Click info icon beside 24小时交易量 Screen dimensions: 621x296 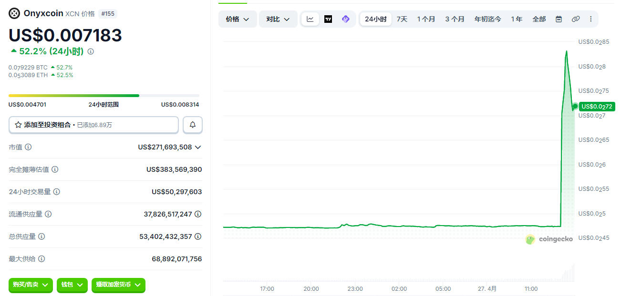56,192
